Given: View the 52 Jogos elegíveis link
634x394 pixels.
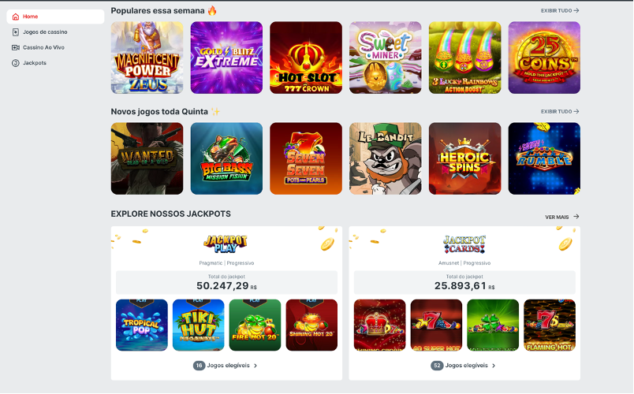Looking at the screenshot, I should click(464, 366).
